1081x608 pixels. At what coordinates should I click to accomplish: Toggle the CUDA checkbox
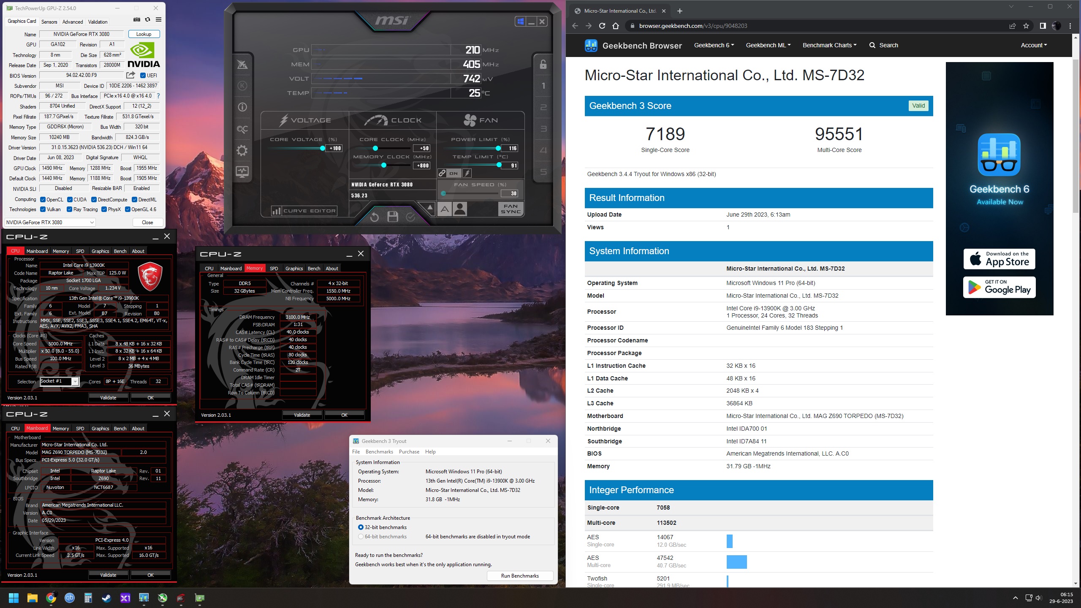click(x=70, y=200)
